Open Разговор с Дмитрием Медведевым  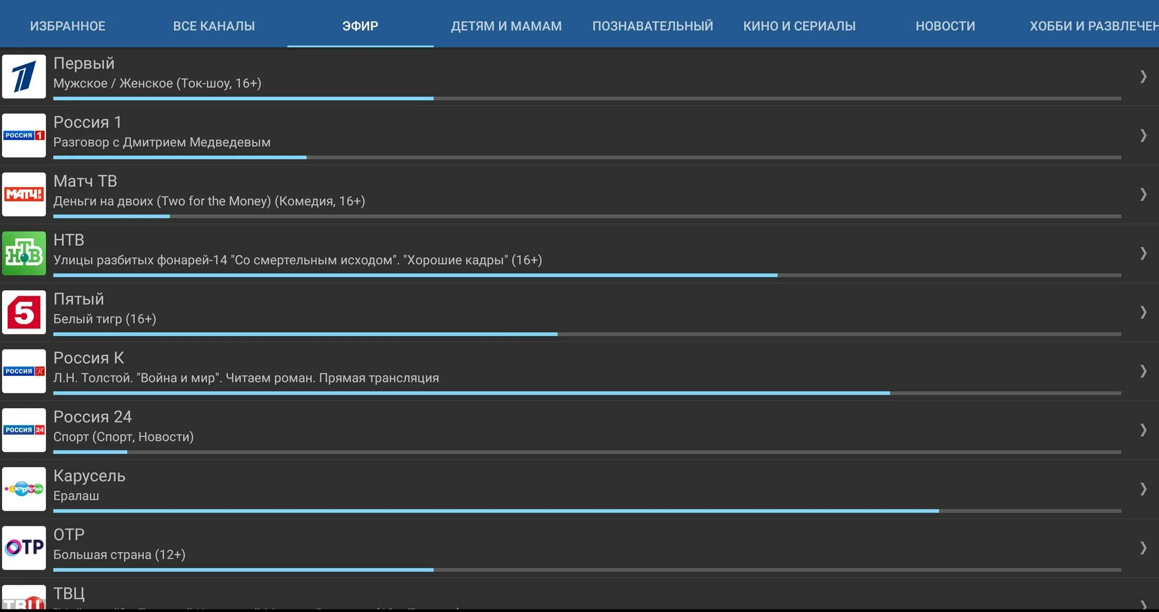click(x=162, y=142)
